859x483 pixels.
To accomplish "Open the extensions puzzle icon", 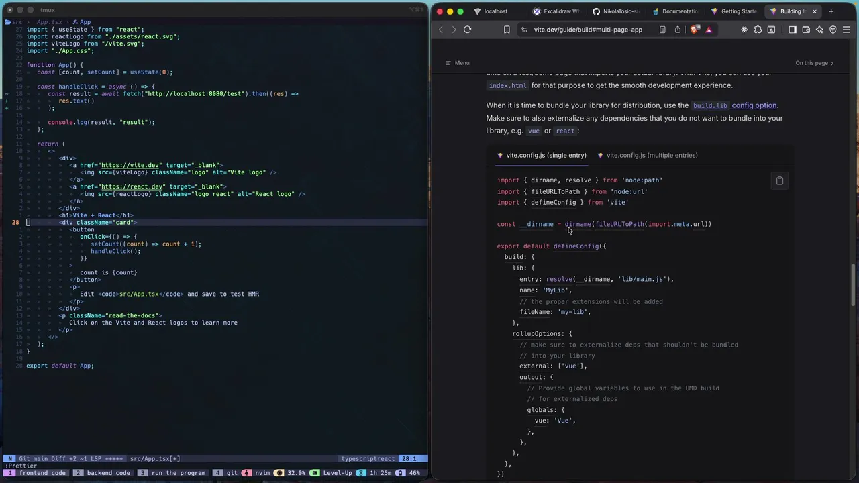I will click(x=758, y=30).
